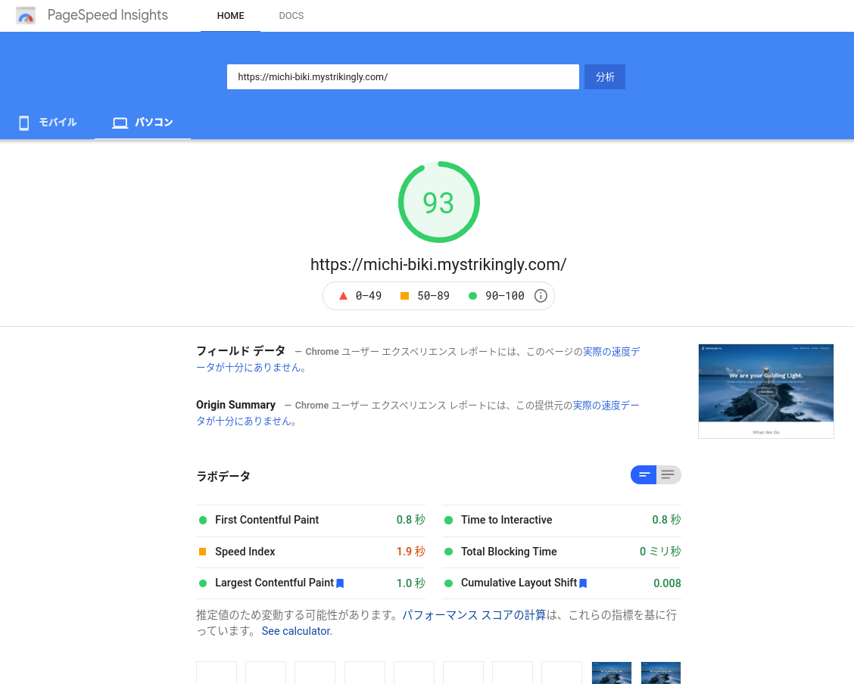Open the HOME tab
Image resolution: width=854 pixels, height=684 pixels.
point(230,16)
